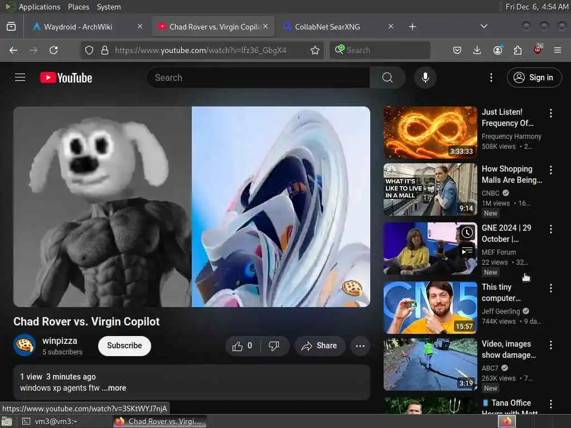Open a new tab with plus
571x428 pixels.
(412, 27)
